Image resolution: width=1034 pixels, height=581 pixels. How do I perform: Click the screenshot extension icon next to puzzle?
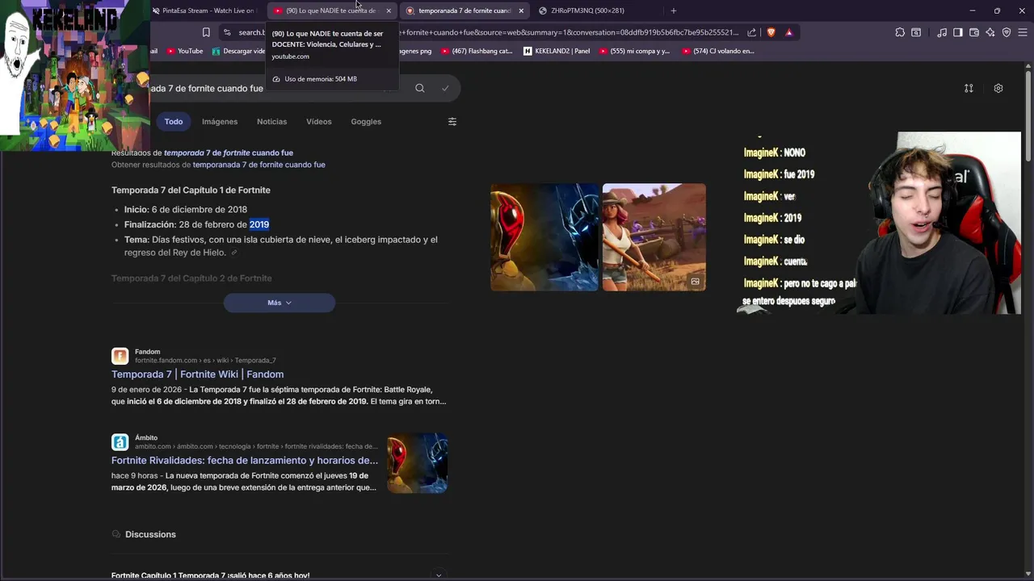click(916, 32)
